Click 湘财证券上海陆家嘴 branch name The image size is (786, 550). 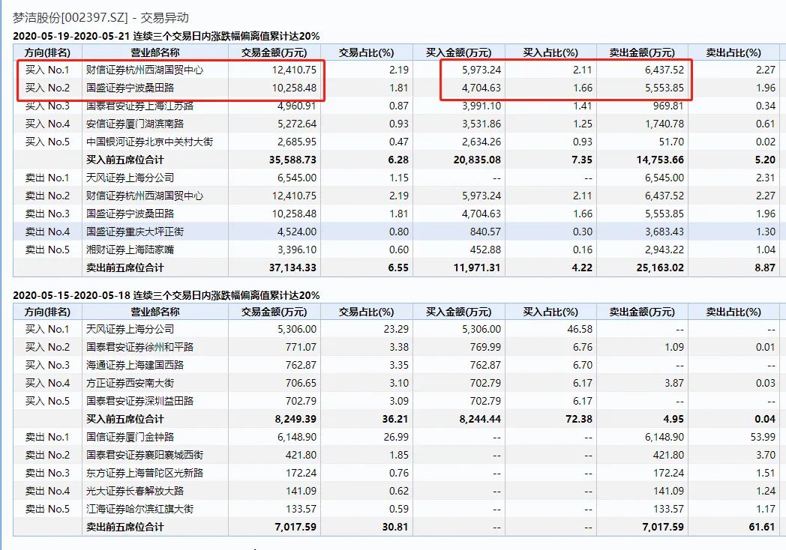130,250
